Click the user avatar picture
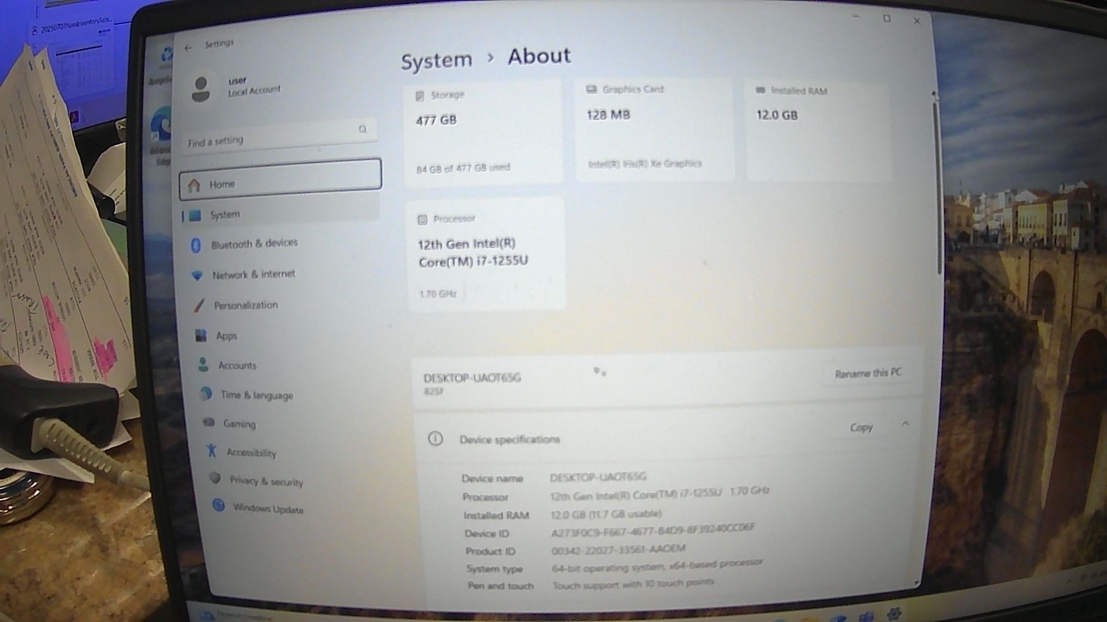Image resolution: width=1107 pixels, height=622 pixels. tap(201, 90)
